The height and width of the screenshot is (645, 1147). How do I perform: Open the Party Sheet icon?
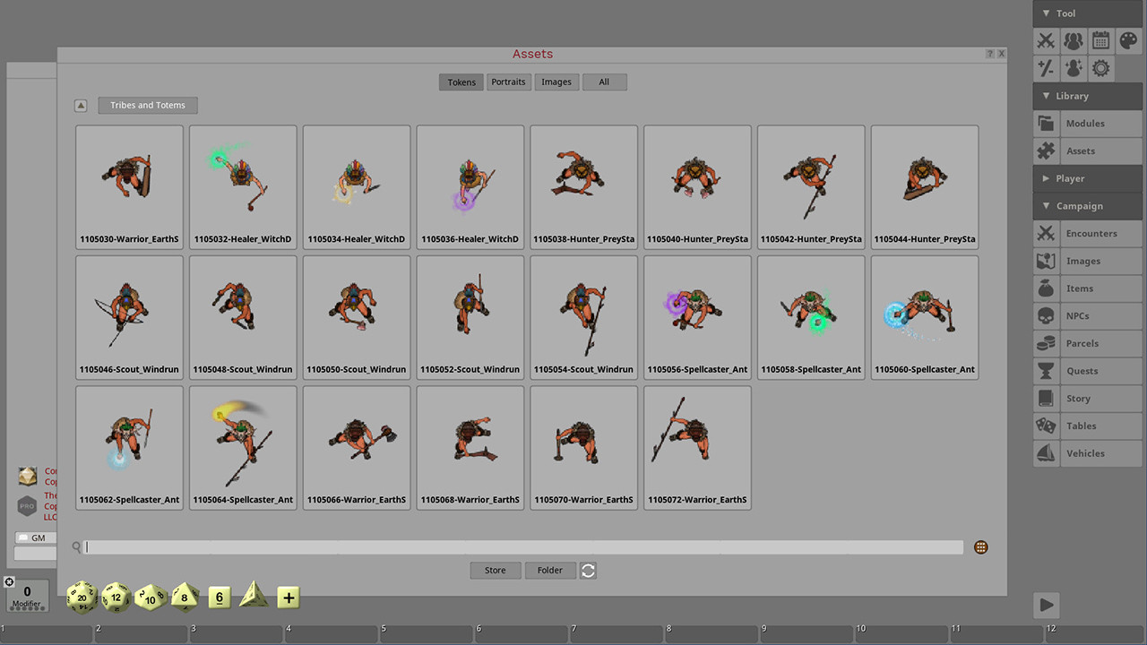point(1074,40)
